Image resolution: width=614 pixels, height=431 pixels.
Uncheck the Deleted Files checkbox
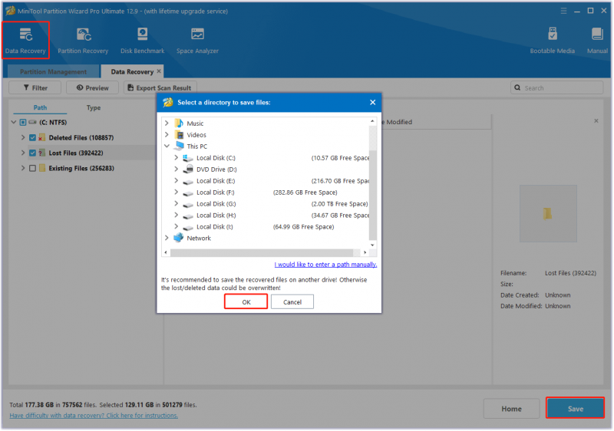(32, 138)
